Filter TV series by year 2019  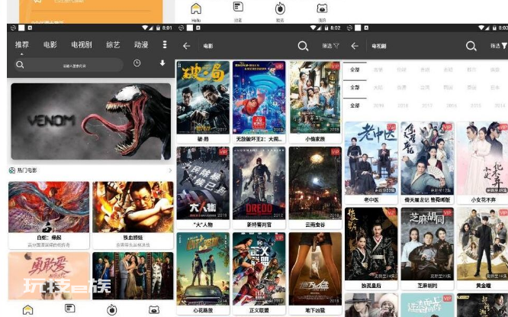click(378, 105)
